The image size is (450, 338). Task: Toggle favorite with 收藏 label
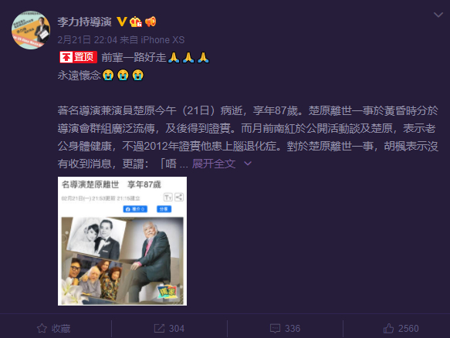click(61, 329)
